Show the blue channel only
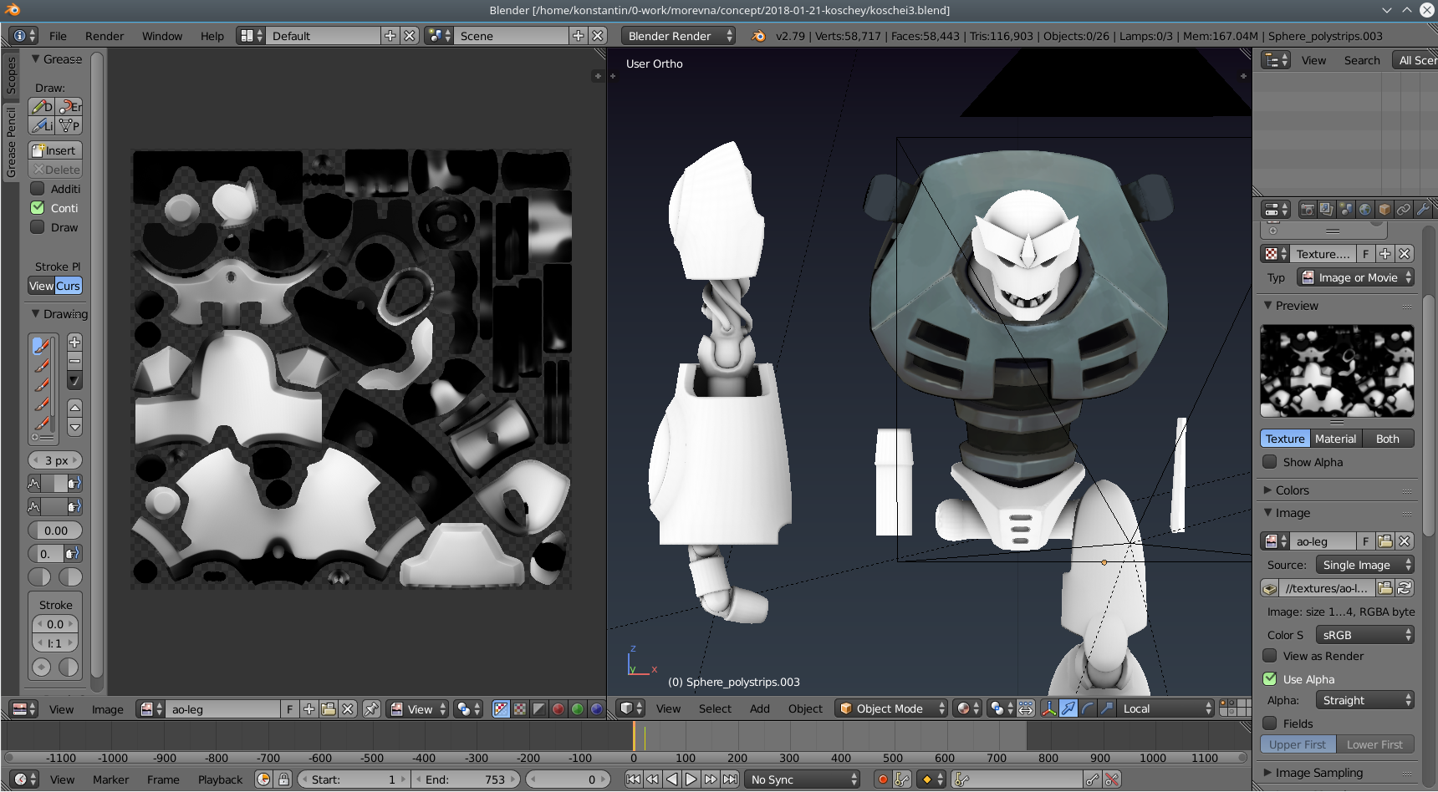Screen dimensions: 1438x792 click(596, 708)
